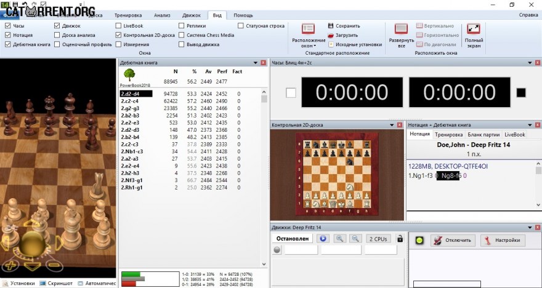Open the Opening book panel dropdown arrow
This screenshot has width=542, height=288.
pos(256,63)
